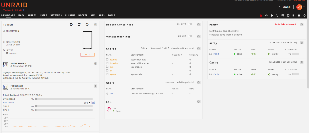The height and width of the screenshot is (133, 309).
Task: Open the log icon in header
Action: pos(294,15)
